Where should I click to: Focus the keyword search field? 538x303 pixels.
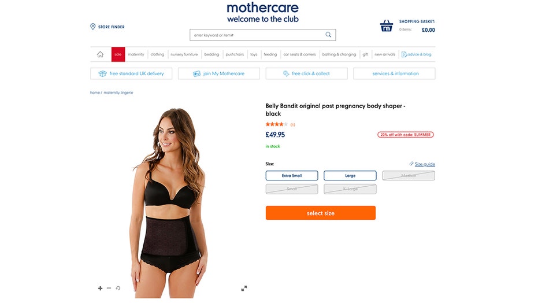[257, 35]
